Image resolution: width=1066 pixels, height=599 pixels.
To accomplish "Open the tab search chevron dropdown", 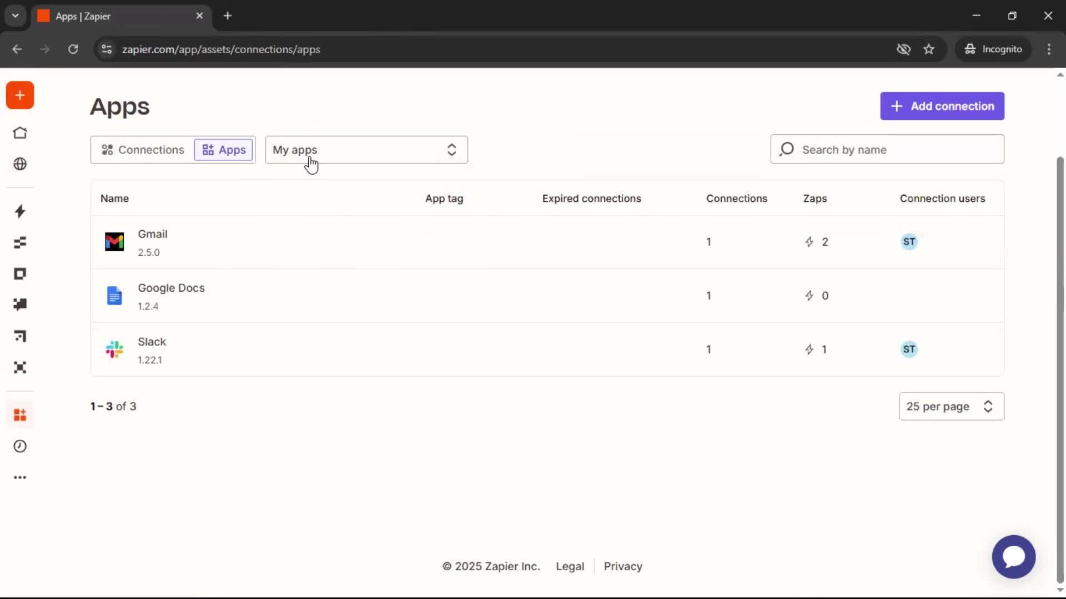I will pyautogui.click(x=16, y=16).
